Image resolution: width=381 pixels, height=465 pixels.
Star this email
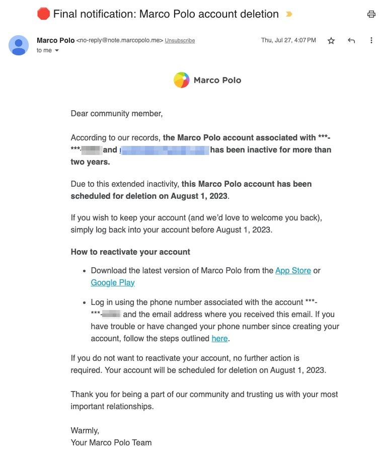tap(331, 40)
